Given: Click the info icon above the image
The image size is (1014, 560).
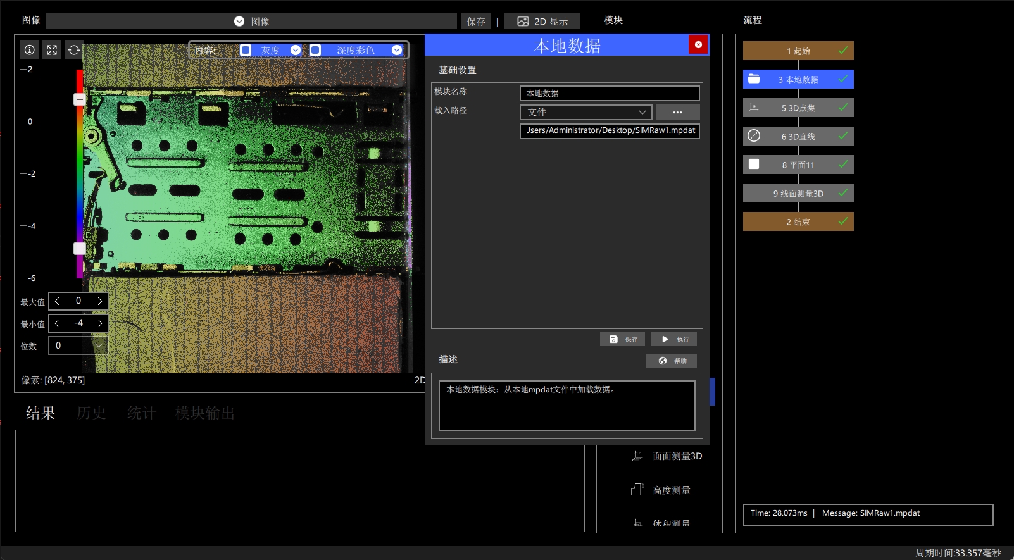Looking at the screenshot, I should click(30, 50).
